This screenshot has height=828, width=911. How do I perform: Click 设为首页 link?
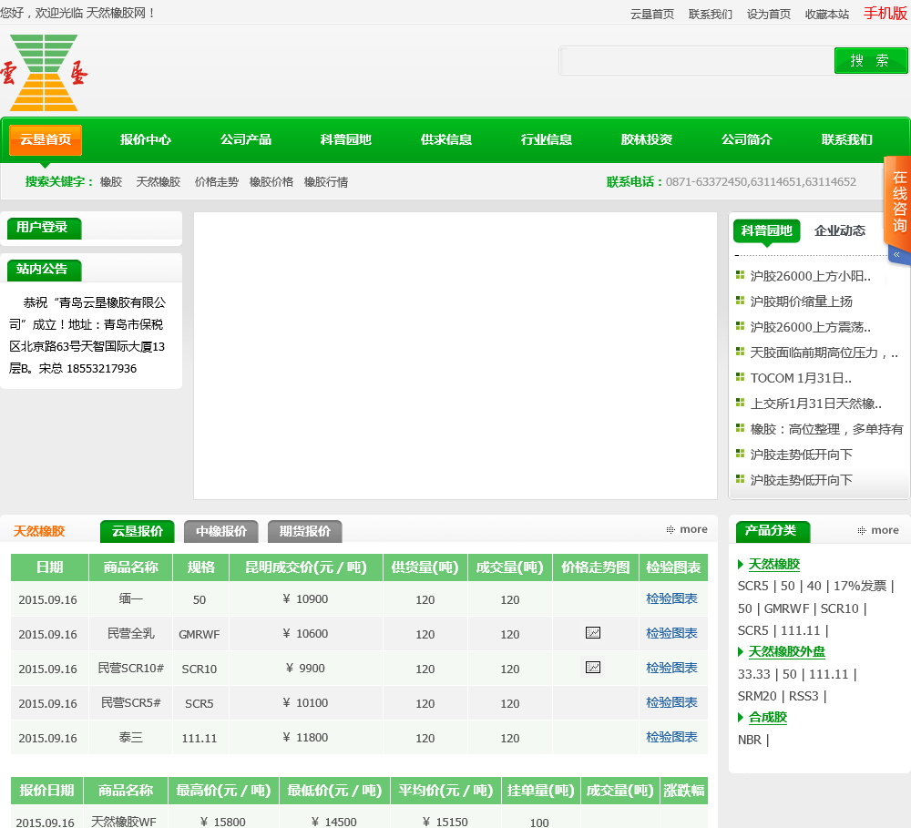coord(768,14)
